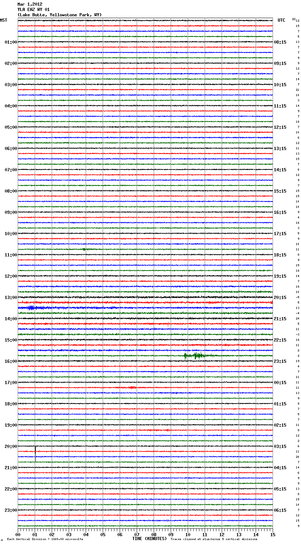Select the 02:00 MST time label
The image size is (301, 544).
point(11,63)
